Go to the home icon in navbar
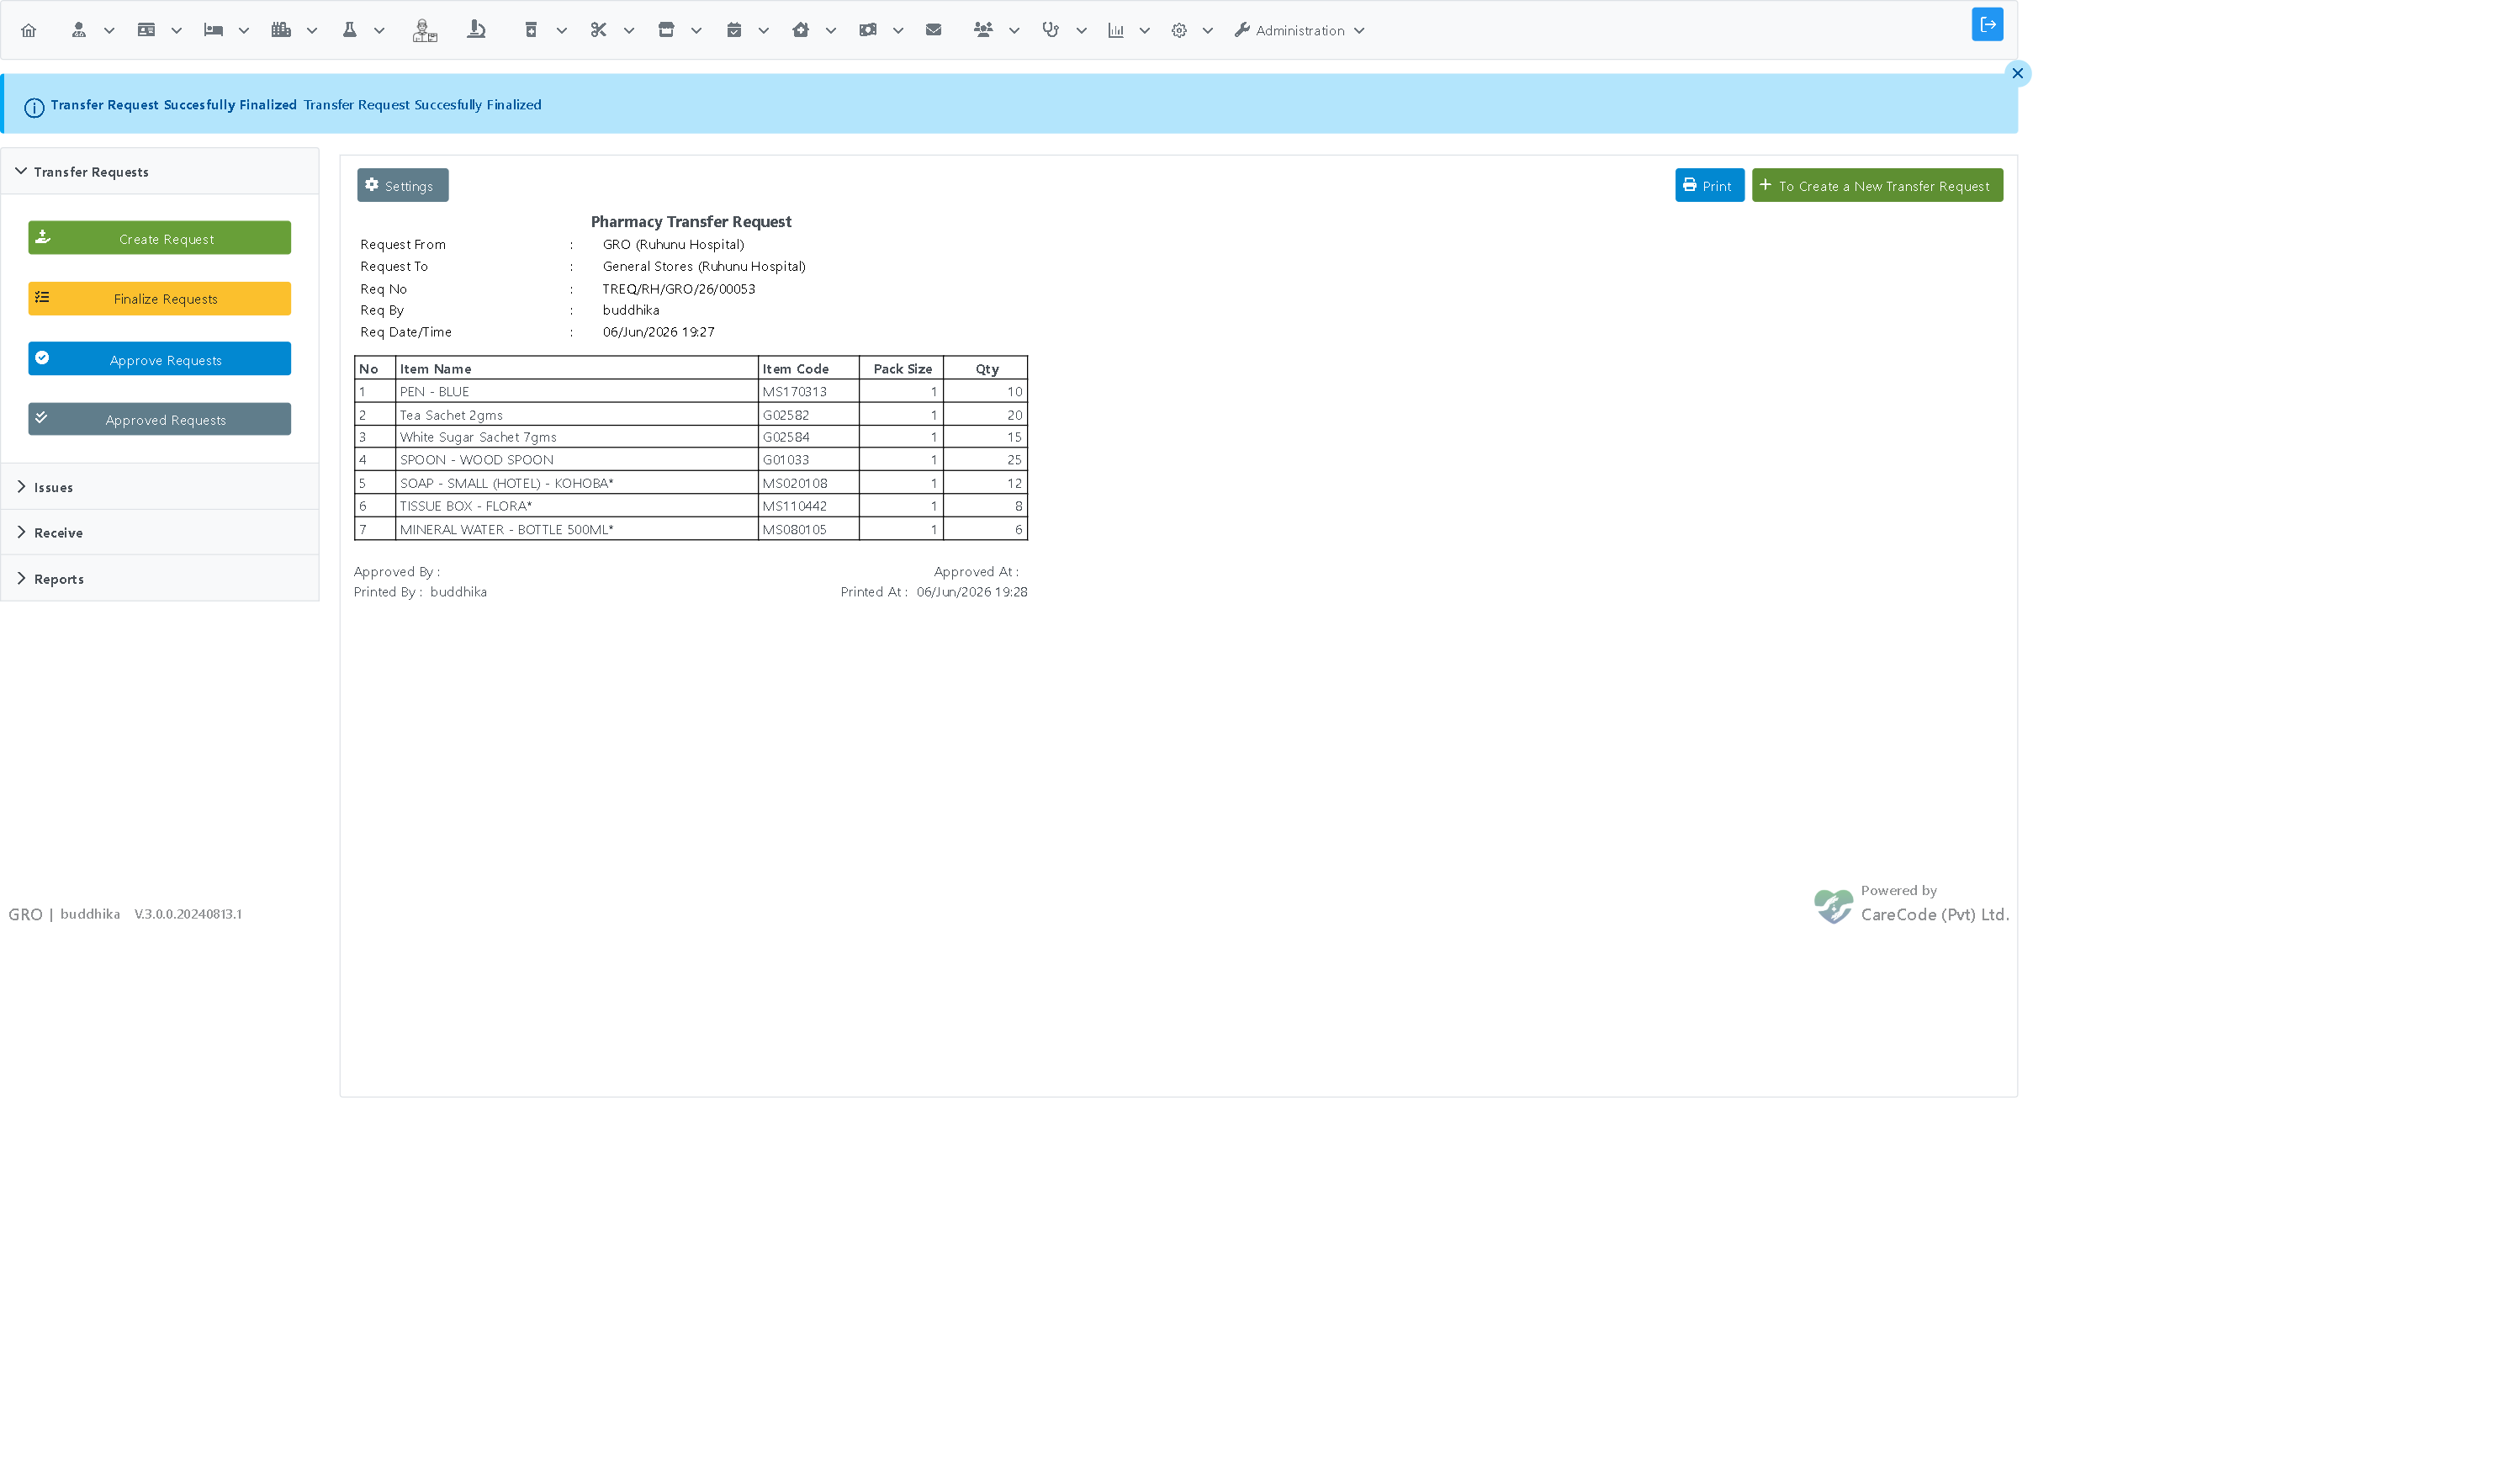 (29, 30)
